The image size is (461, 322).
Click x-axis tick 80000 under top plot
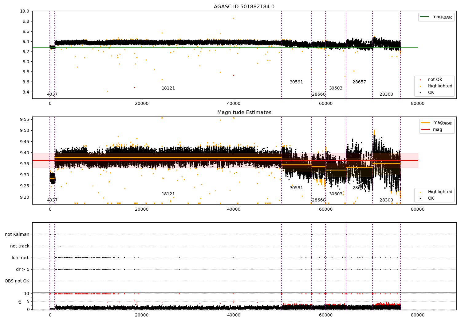click(418, 104)
